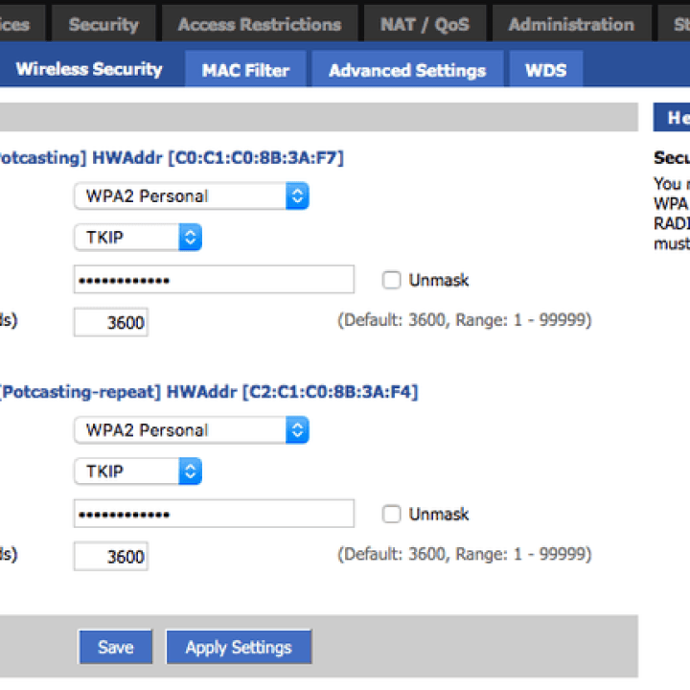Open Potcasting-repeat TKIP algorithm dropdown
690x690 pixels.
coord(138,471)
